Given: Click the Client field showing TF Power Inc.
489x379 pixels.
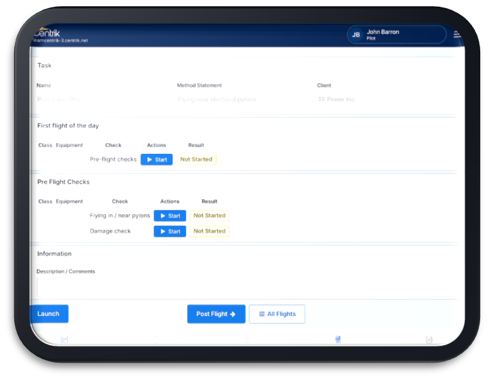Looking at the screenshot, I should tap(386, 100).
